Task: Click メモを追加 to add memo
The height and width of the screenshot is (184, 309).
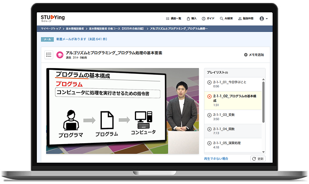Action: tap(254, 55)
